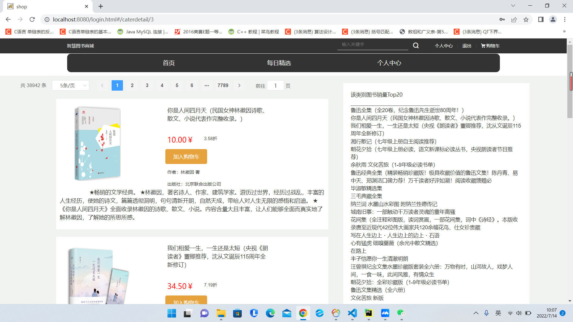This screenshot has width=573, height=322.
Task: Open 文化苦旅 新版 in Top20 list
Action: [x=367, y=298]
